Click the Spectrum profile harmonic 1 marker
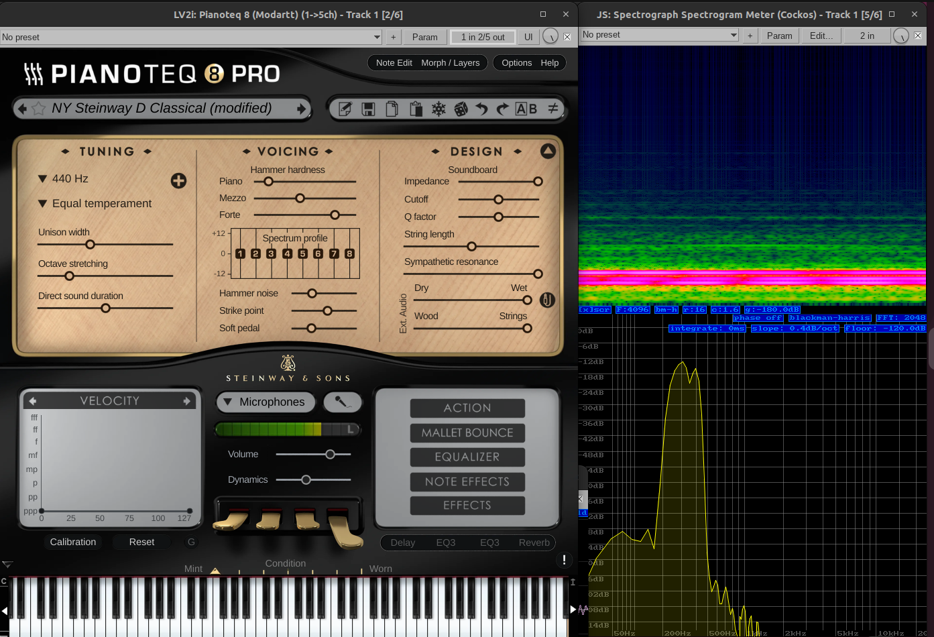Image resolution: width=934 pixels, height=637 pixels. [x=241, y=253]
